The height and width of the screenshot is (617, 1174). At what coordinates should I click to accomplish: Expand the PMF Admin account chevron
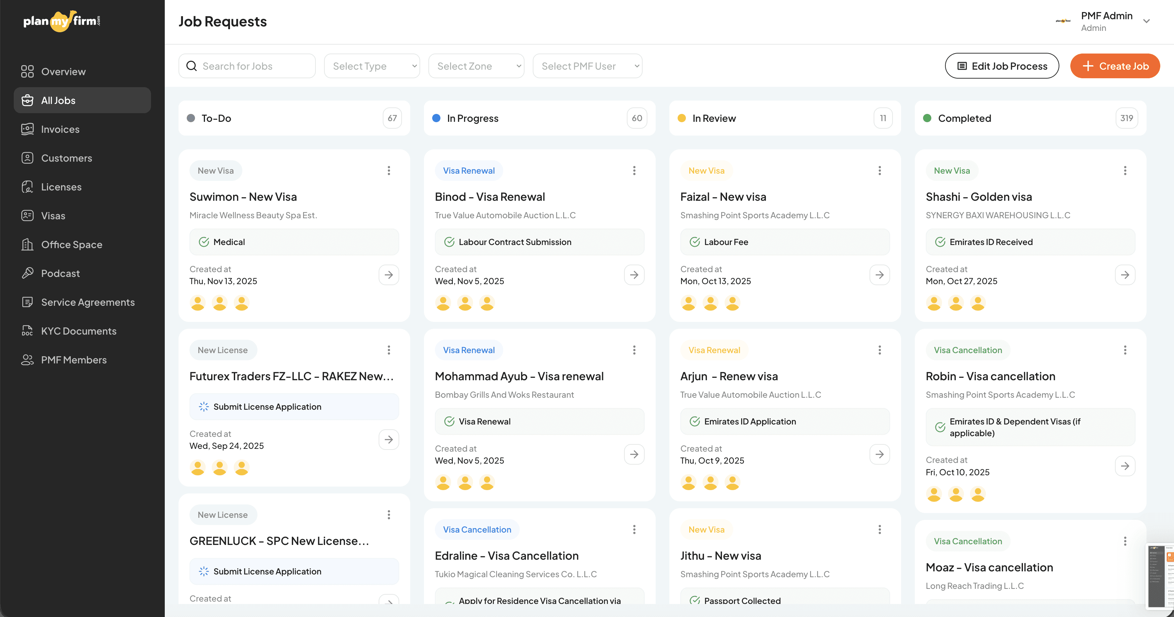[1146, 21]
